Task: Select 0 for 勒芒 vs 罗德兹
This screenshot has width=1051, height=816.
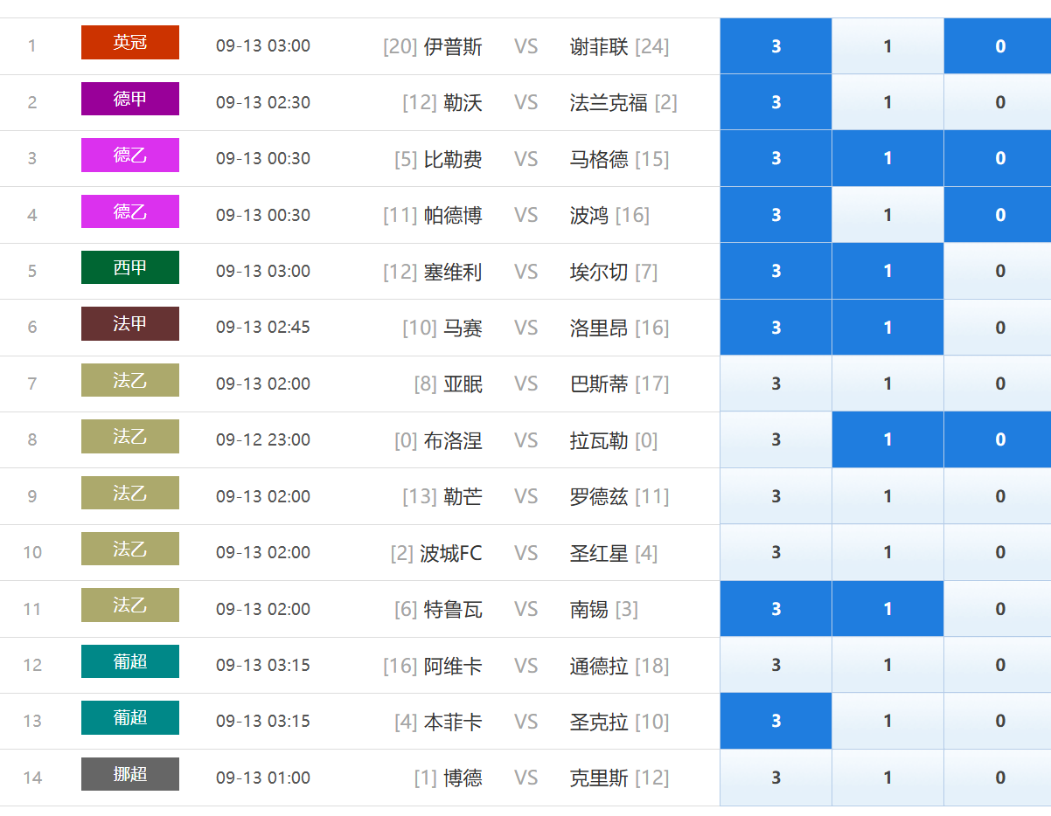Action: (x=999, y=496)
